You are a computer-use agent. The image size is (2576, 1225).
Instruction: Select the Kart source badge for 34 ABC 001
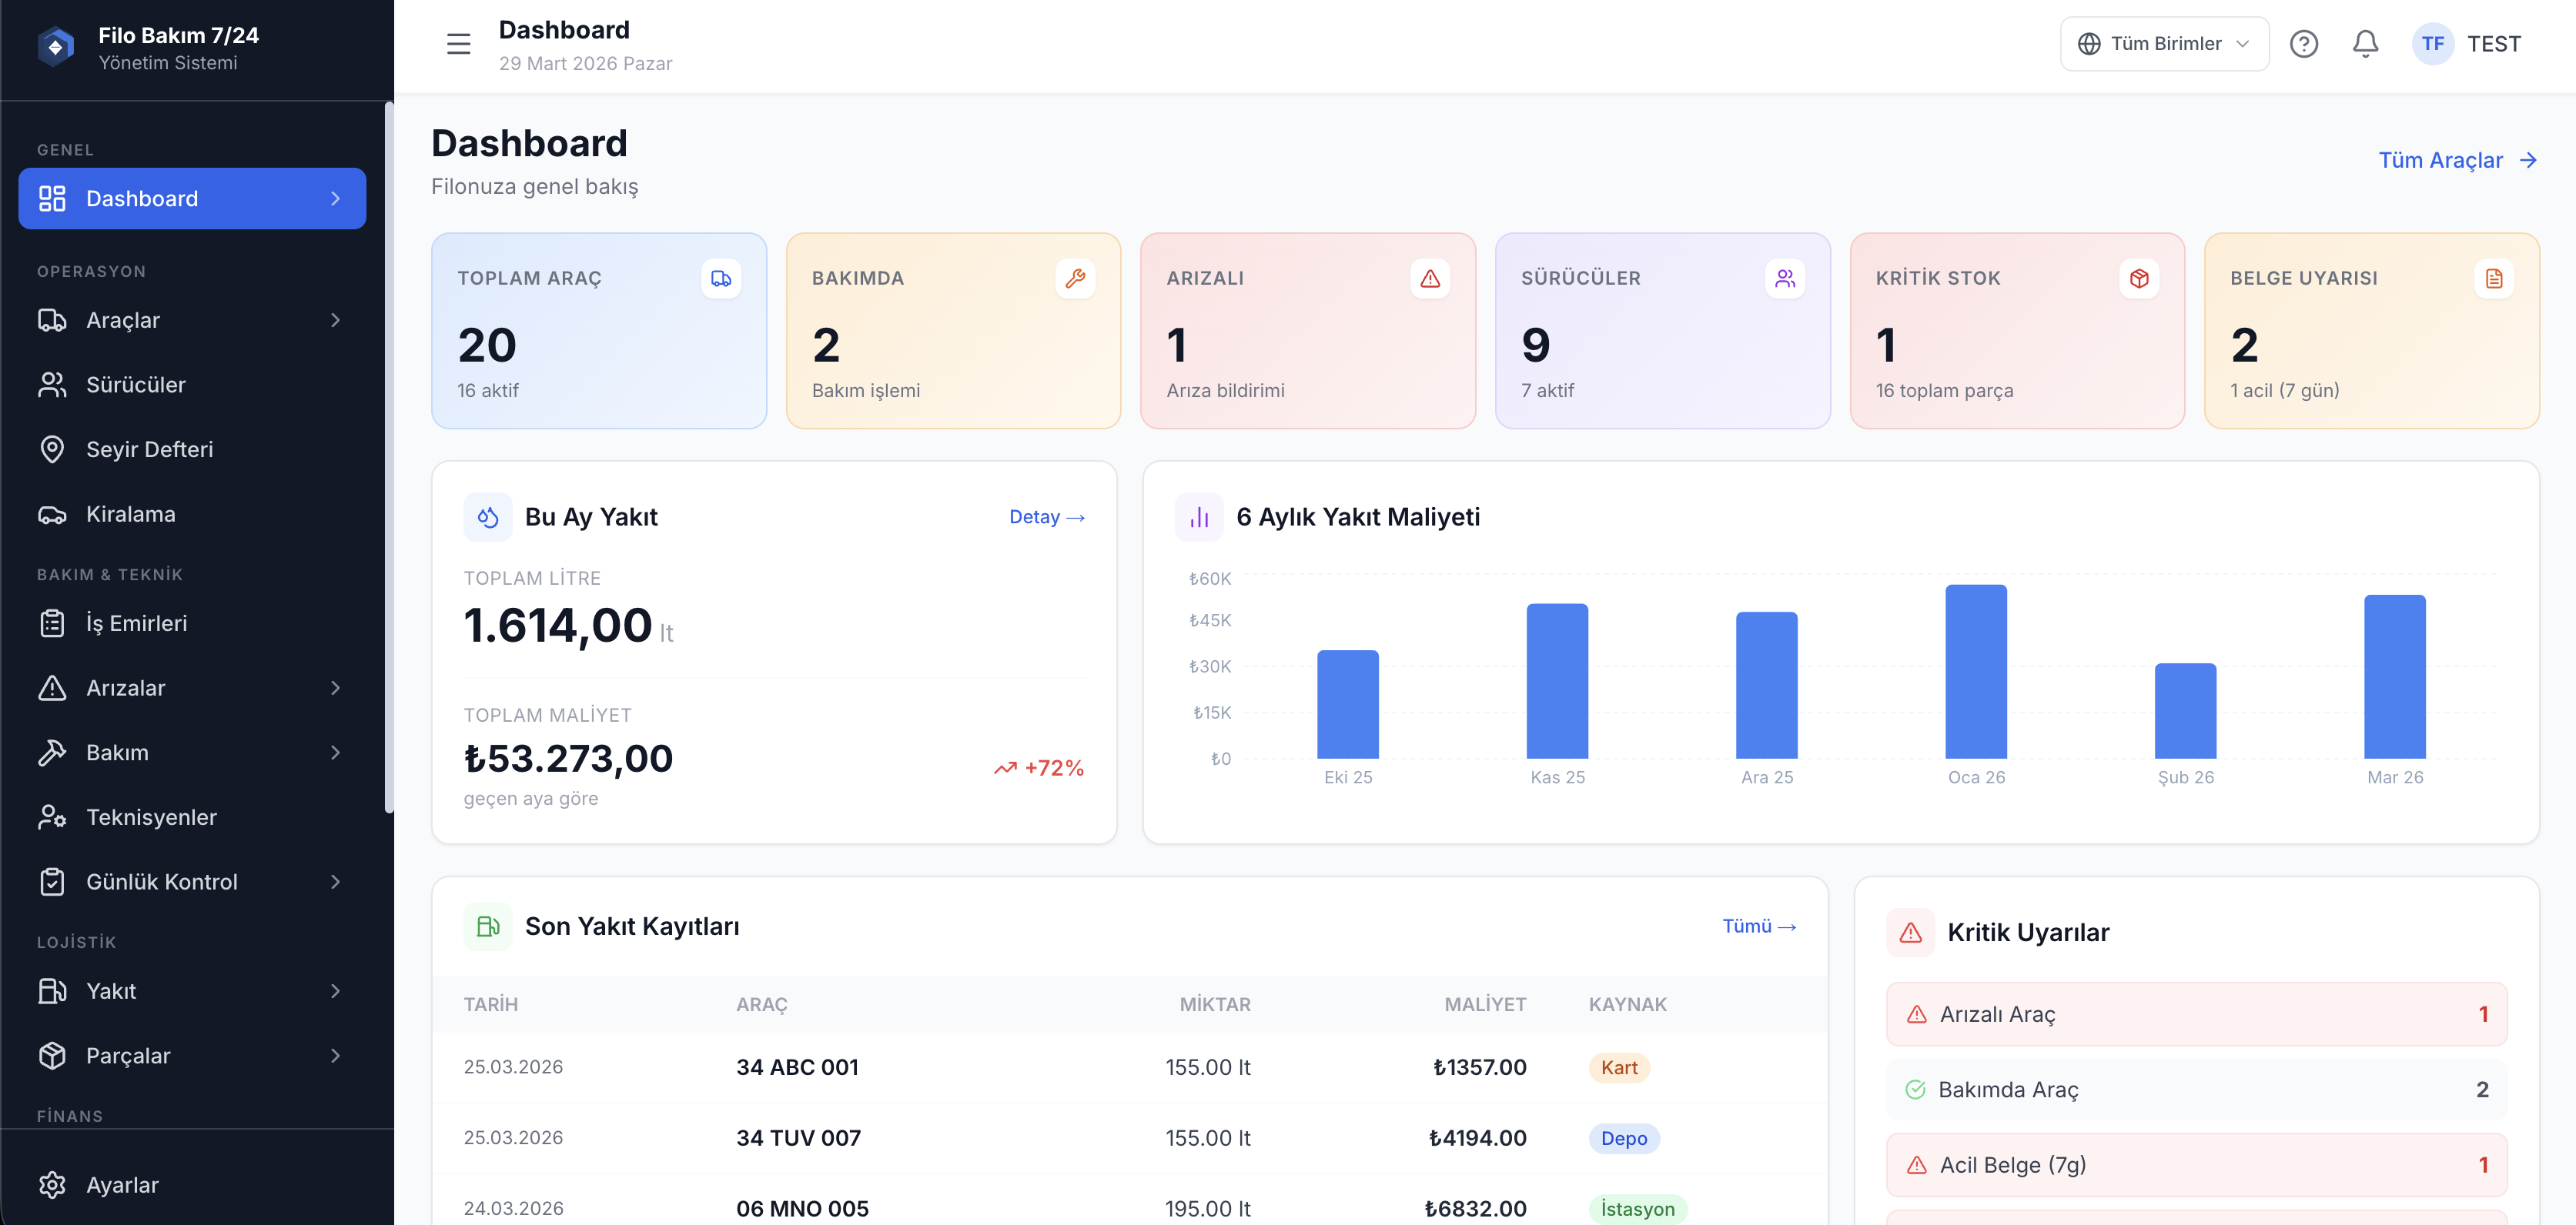(x=1620, y=1067)
